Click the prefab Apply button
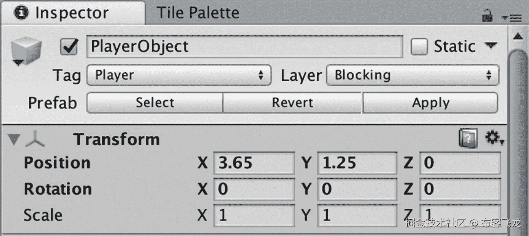The image size is (529, 236). (x=430, y=103)
